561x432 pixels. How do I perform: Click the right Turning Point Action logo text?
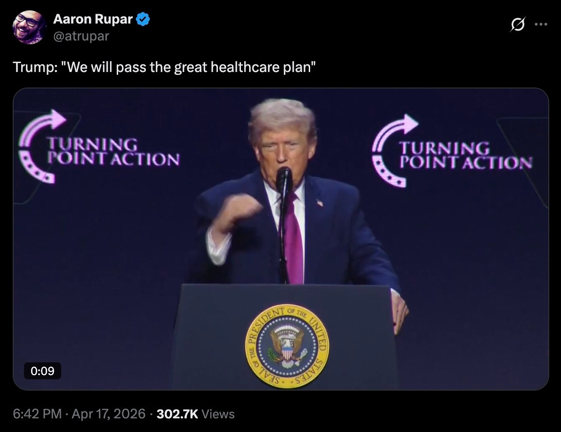(466, 155)
